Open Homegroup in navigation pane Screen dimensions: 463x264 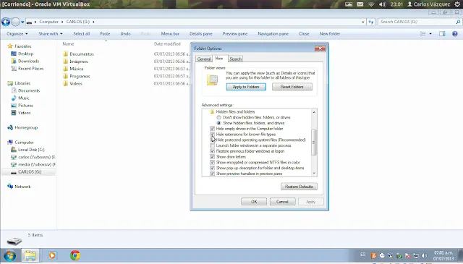(x=26, y=127)
